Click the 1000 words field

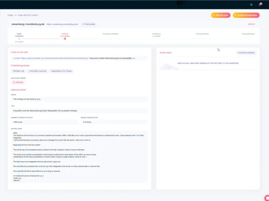tap(44, 122)
